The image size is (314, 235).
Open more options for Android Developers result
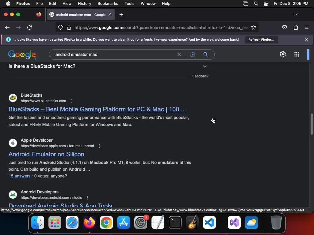87,198
